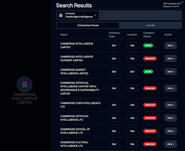Get location for Cambridge School of Intelligence Ltd
This screenshot has height=151, width=185.
(x=132, y=131)
